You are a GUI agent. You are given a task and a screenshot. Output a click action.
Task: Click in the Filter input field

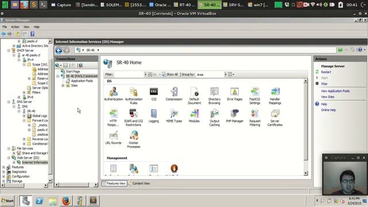pyautogui.click(x=129, y=74)
